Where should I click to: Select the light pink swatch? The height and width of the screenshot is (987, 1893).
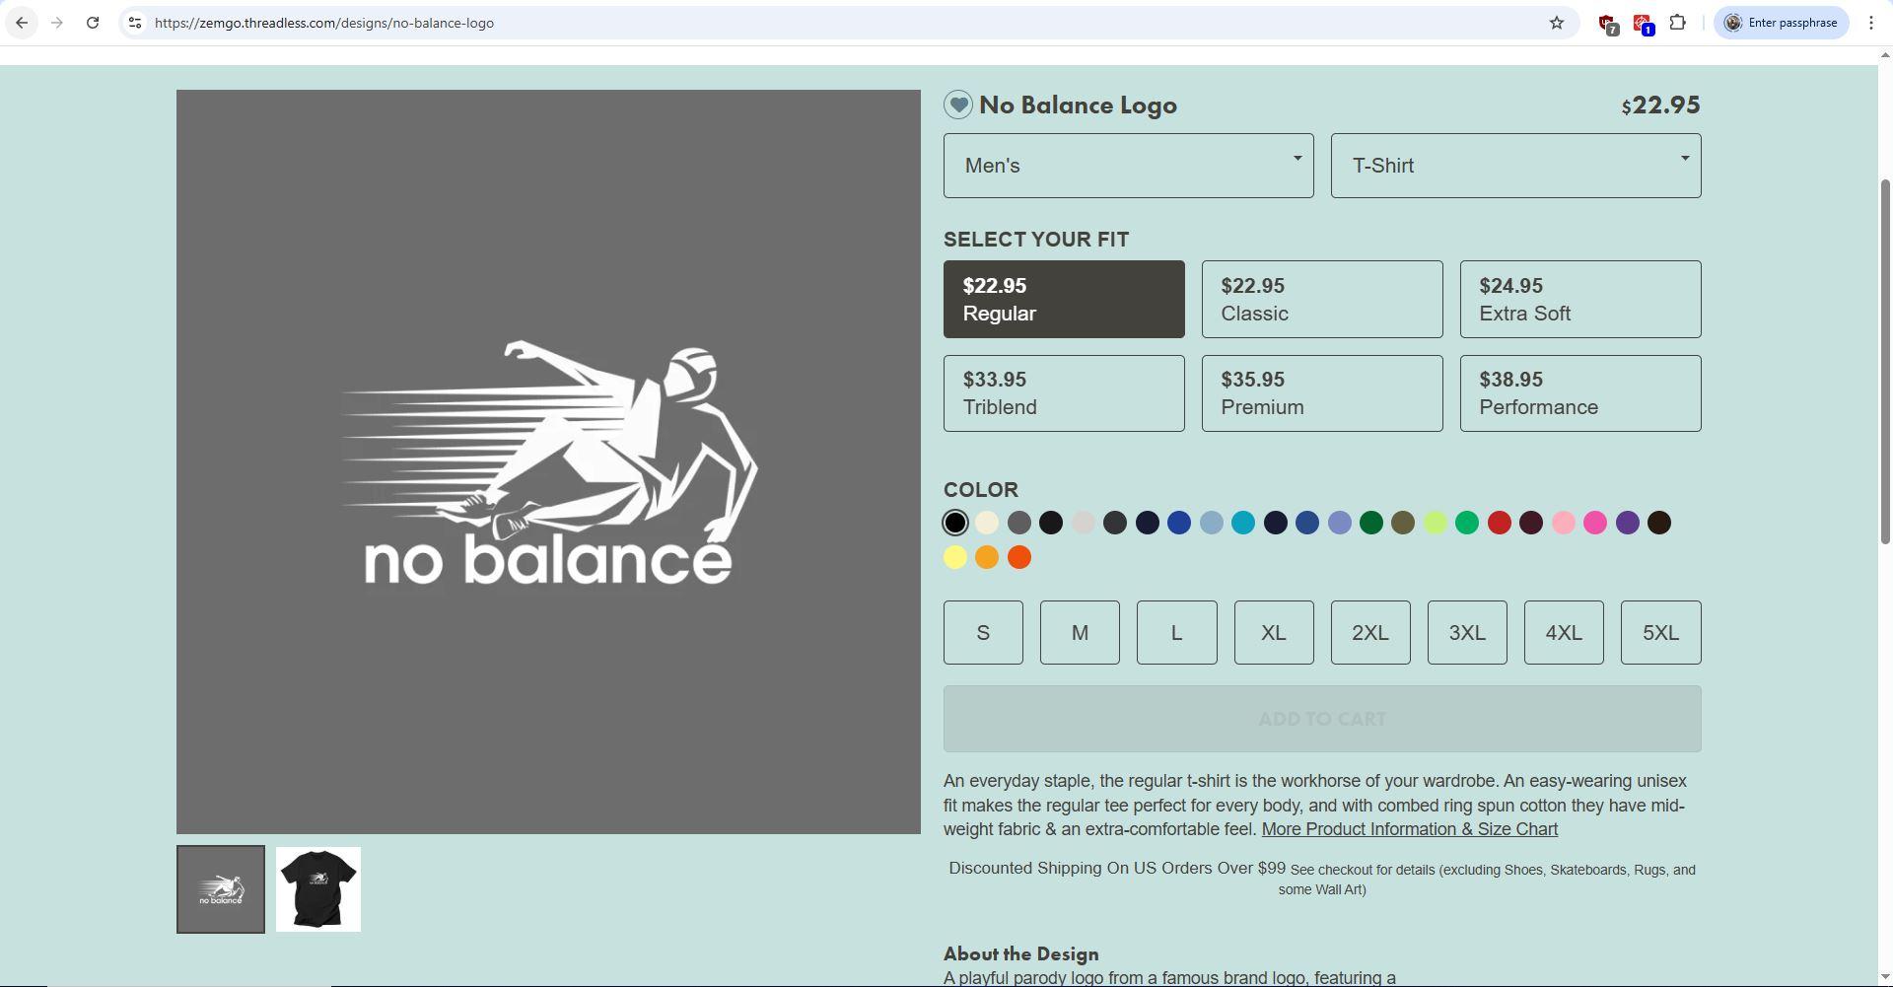click(1564, 523)
